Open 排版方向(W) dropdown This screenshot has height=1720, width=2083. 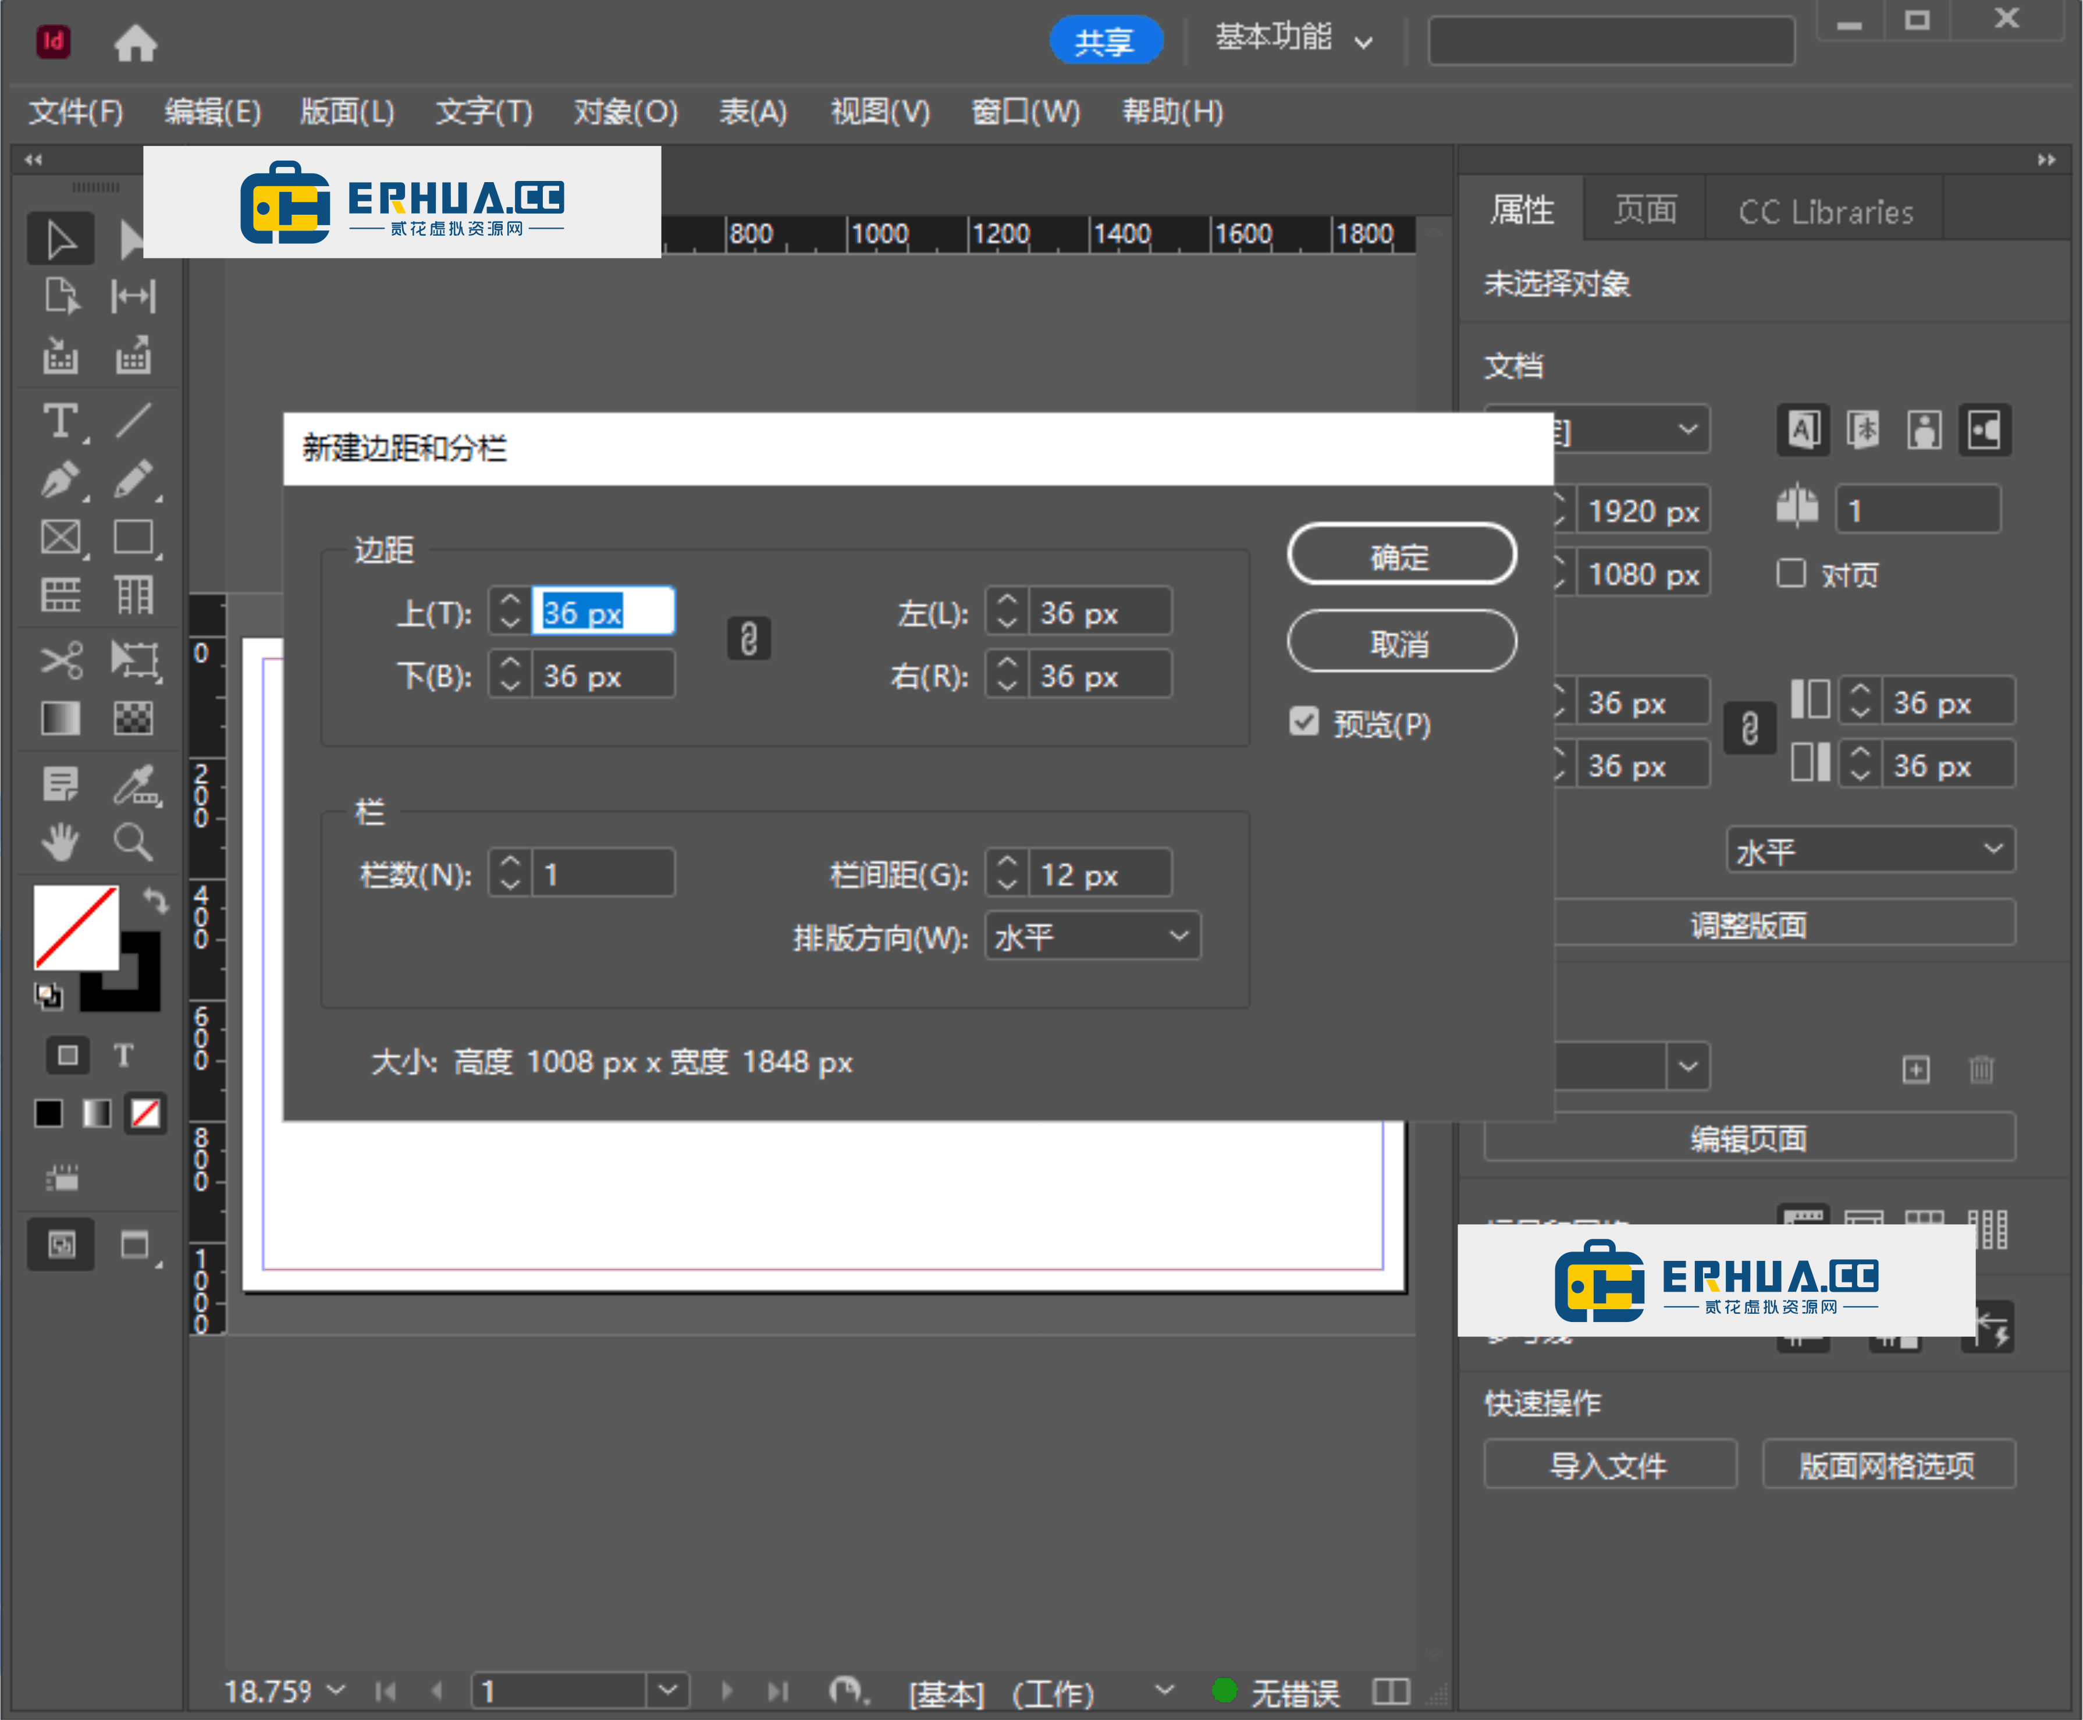(x=1093, y=936)
